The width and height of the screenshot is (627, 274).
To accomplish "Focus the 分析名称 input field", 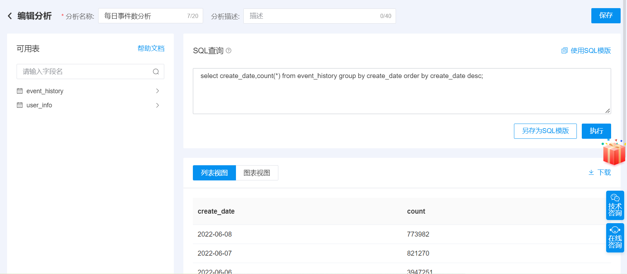I will tap(150, 16).
